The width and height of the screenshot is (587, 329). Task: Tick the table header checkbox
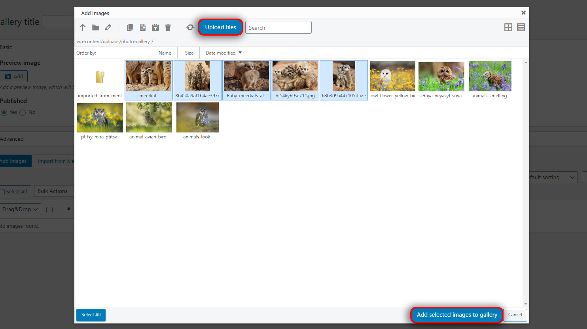pos(49,210)
